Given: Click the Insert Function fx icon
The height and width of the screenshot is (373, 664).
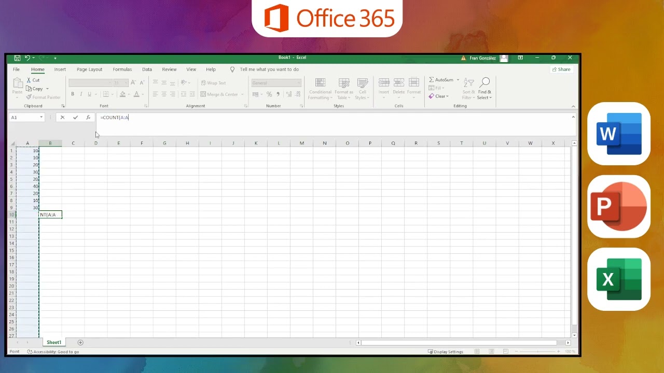Looking at the screenshot, I should pos(88,118).
